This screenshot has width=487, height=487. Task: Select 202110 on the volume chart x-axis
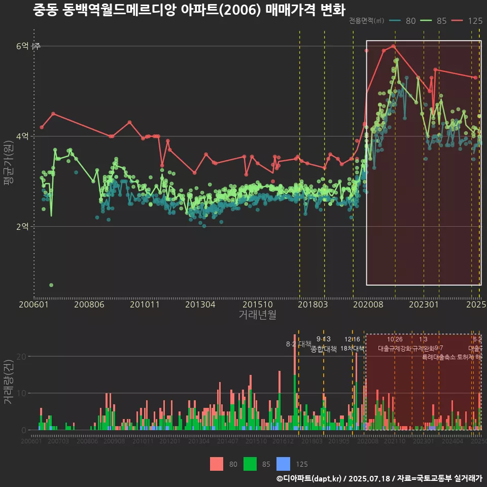tap(395, 441)
